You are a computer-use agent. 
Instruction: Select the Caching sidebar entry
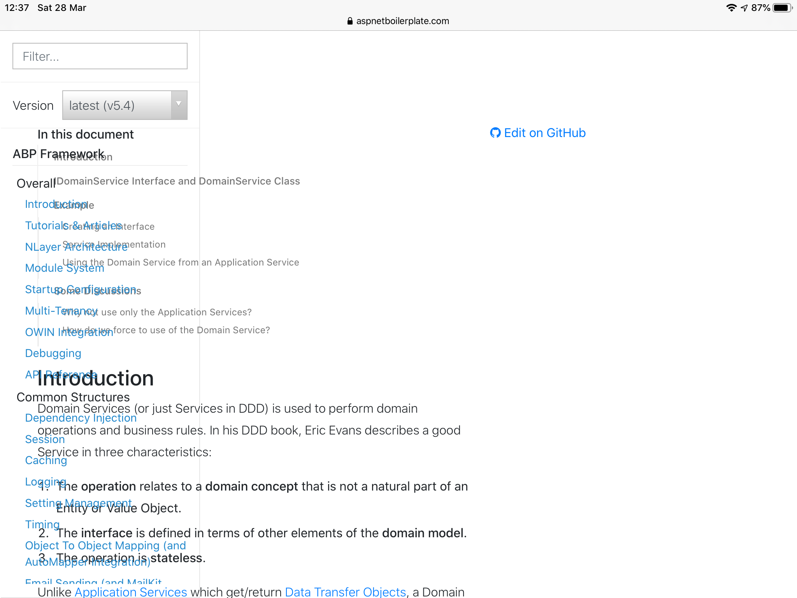pos(46,460)
